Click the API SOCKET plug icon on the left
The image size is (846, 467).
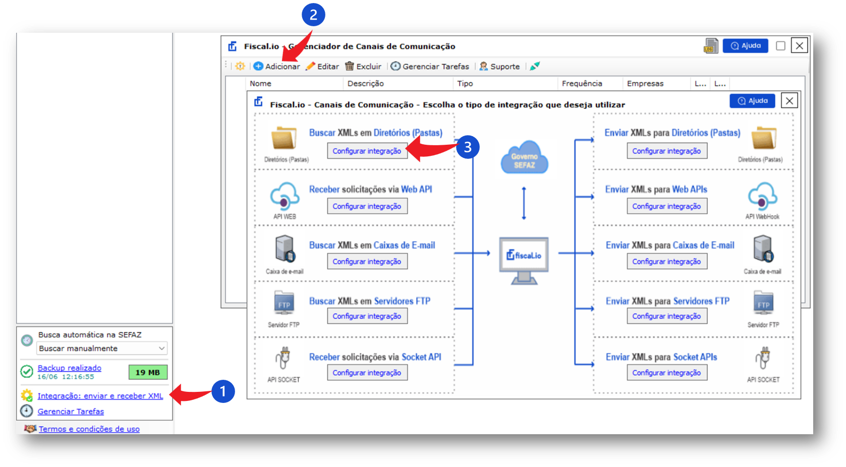(x=284, y=359)
